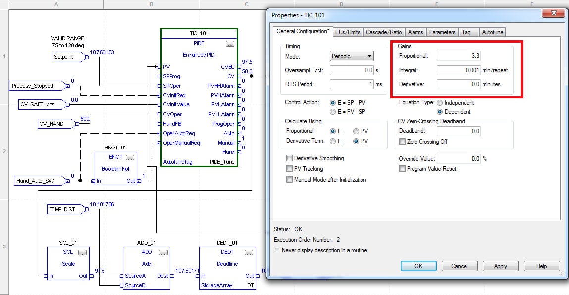This screenshot has height=295, width=569.
Task: Click the Integral gain field
Action: 459,70
